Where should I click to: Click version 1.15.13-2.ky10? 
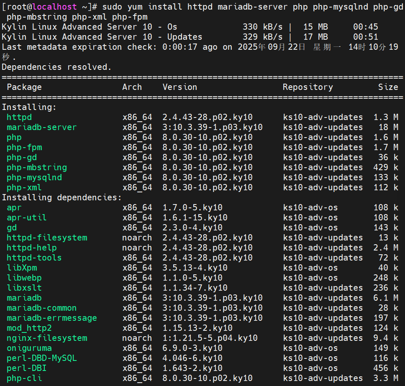(197, 328)
